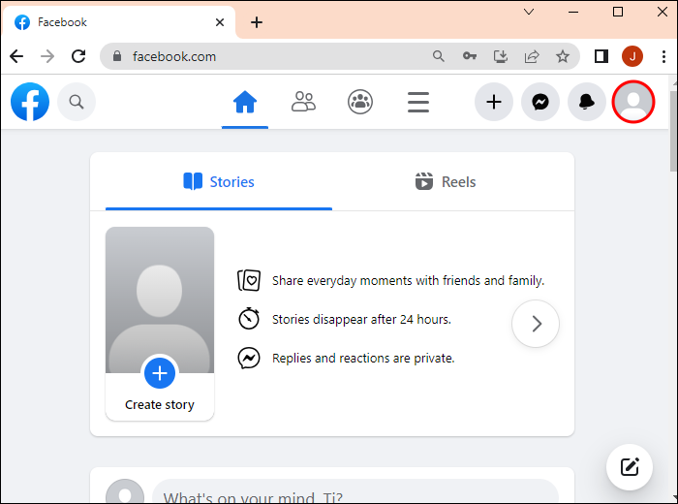The width and height of the screenshot is (678, 504).
Task: Click the page vertical scrollbar thumb
Action: (674, 131)
